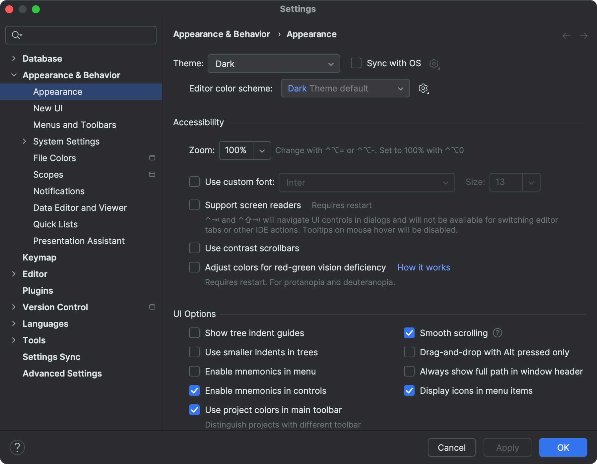
Task: Open Plugins settings page
Action: [81, 291]
